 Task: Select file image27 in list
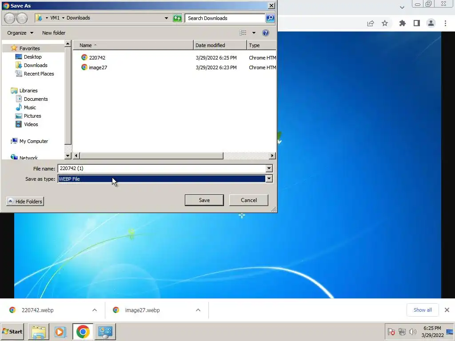98,67
